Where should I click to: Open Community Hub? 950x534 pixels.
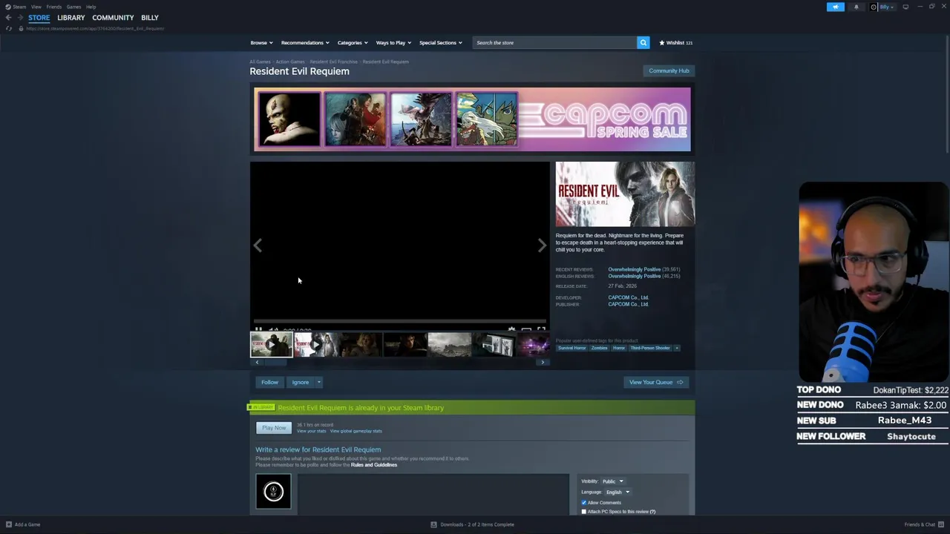669,70
